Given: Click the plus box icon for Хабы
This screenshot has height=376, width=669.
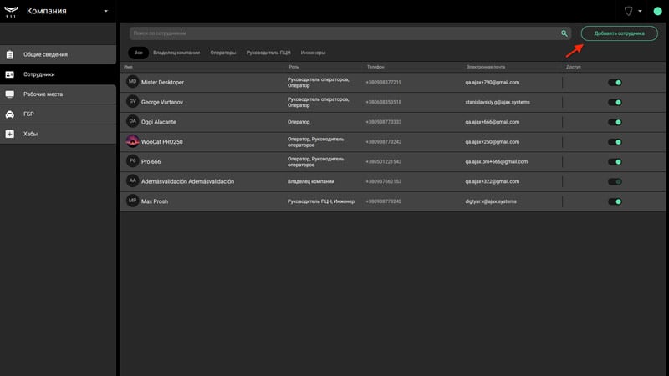Looking at the screenshot, I should click(x=10, y=134).
